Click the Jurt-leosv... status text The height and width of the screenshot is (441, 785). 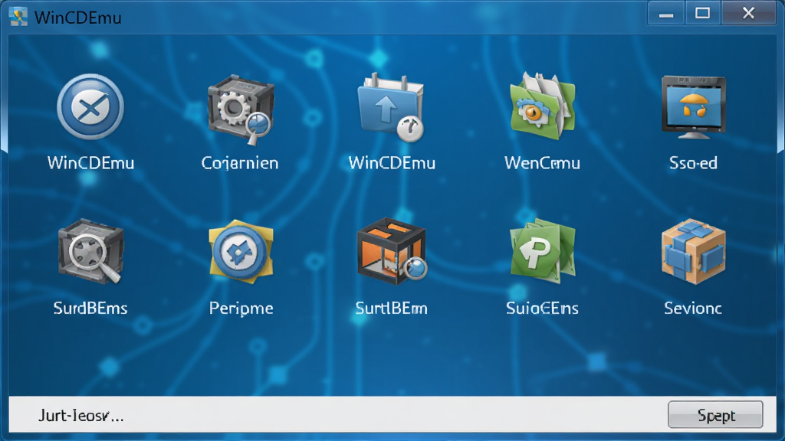(x=81, y=415)
